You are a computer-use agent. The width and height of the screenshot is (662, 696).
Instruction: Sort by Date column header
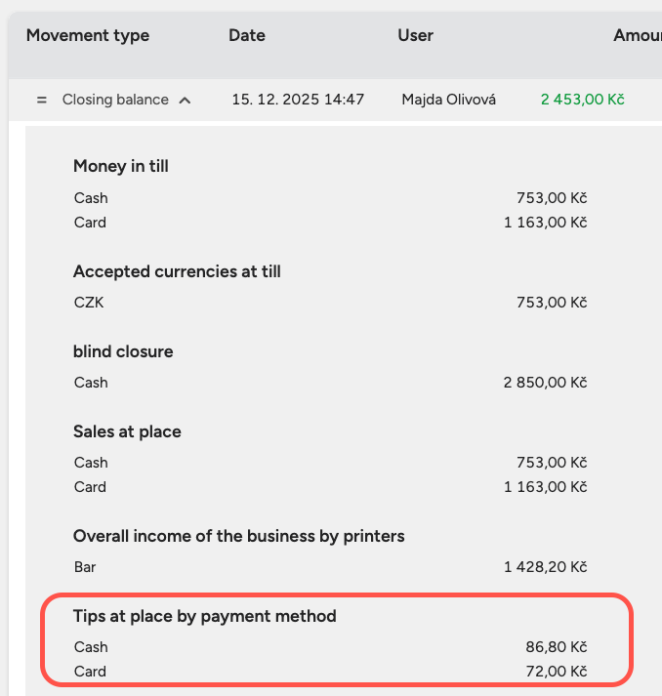pyautogui.click(x=247, y=35)
